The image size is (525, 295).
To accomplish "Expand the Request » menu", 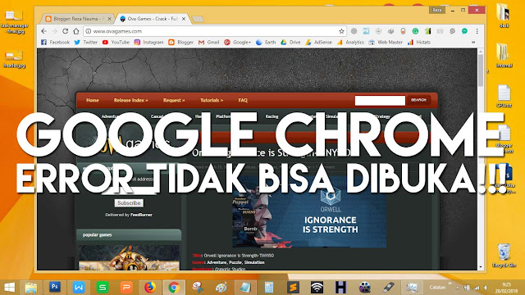I will coord(174,100).
